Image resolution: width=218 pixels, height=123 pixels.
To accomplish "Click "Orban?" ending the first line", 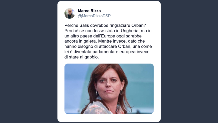I will (x=138, y=26).
